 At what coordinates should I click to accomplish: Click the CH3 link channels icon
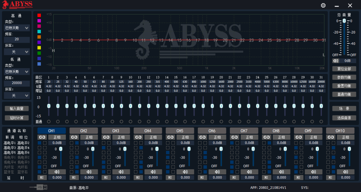106,137
